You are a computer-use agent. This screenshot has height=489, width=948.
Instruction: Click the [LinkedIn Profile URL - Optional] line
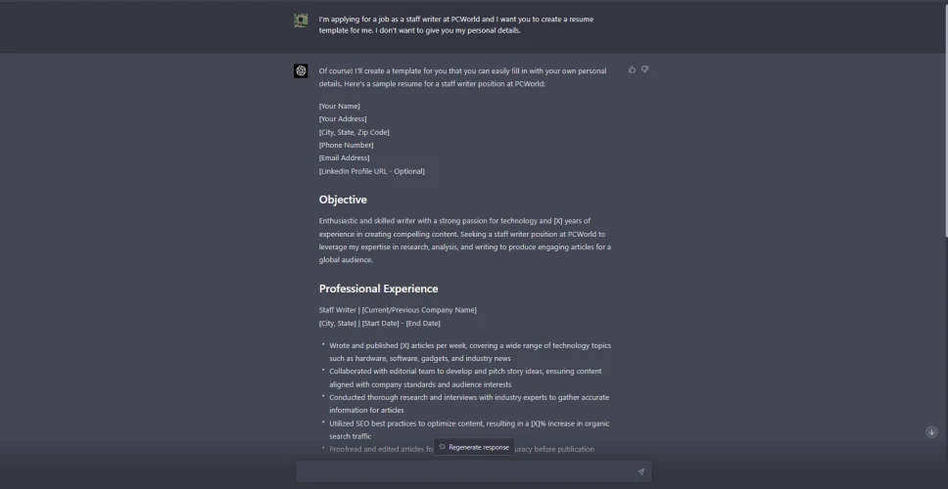[x=371, y=171]
